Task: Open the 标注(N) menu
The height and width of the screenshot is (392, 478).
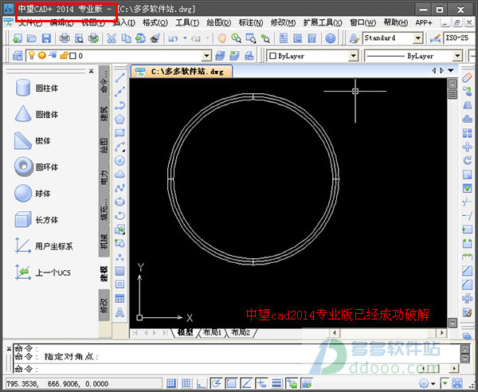Action: click(251, 22)
